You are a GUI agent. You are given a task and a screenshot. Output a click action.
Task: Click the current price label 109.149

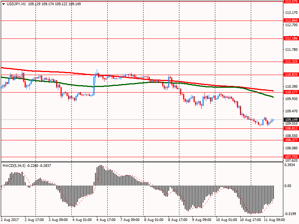coord(291,119)
